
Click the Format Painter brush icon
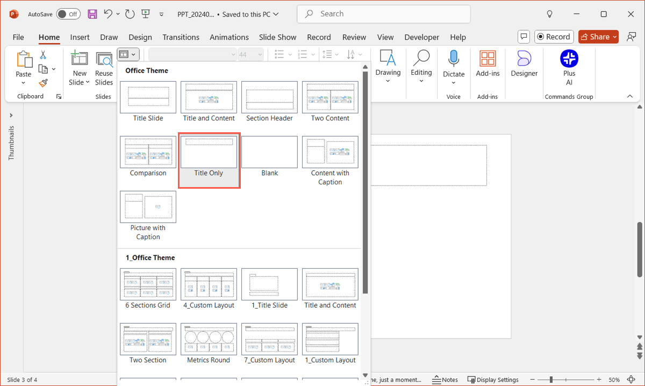coord(43,83)
